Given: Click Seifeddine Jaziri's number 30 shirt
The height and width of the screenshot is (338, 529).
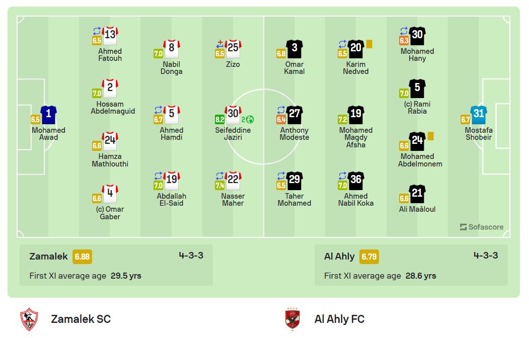Looking at the screenshot, I should [233, 114].
